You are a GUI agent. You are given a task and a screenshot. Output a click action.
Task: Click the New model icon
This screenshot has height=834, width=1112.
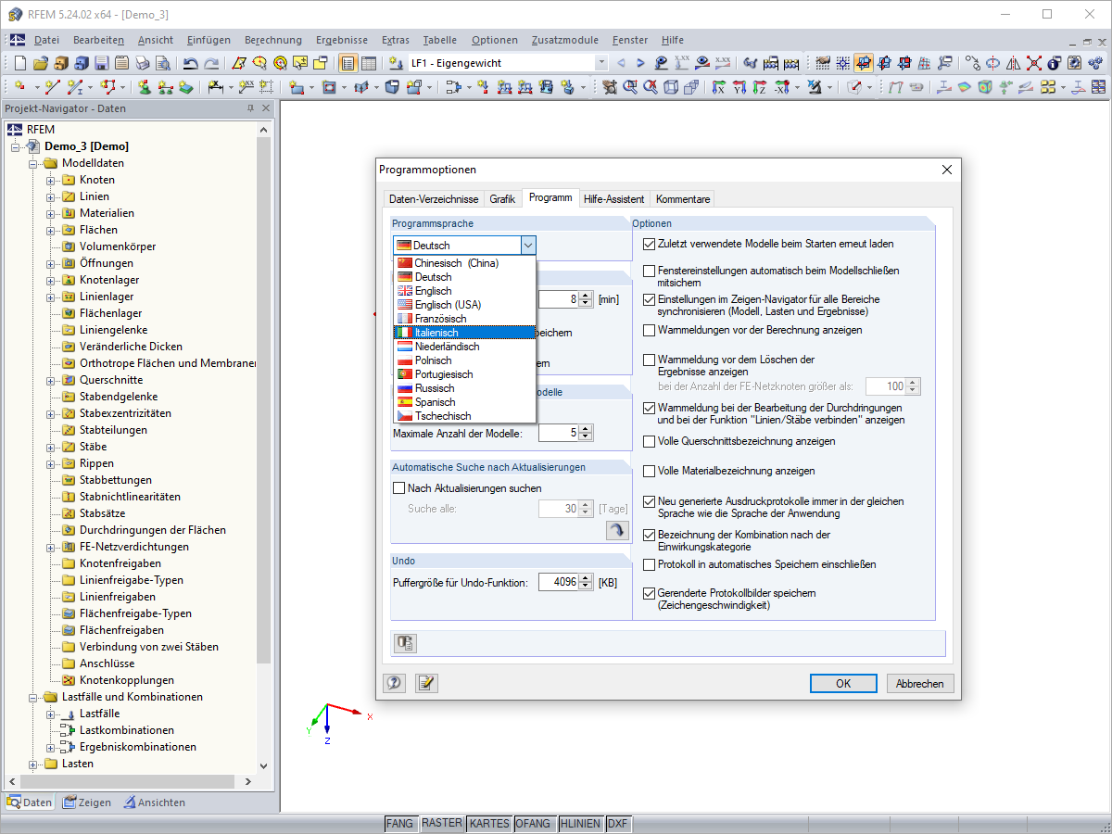pyautogui.click(x=20, y=63)
